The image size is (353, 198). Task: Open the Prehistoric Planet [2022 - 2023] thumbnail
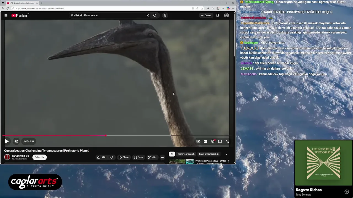(x=181, y=162)
